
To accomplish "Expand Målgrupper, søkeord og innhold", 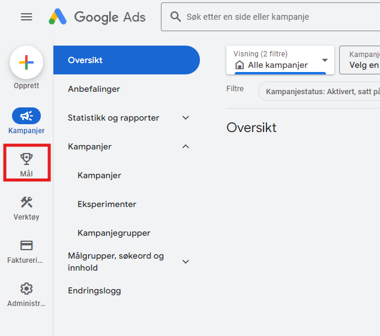I will pos(185,262).
